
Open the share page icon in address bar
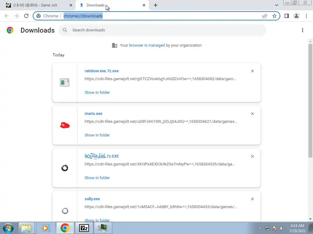(x=265, y=16)
